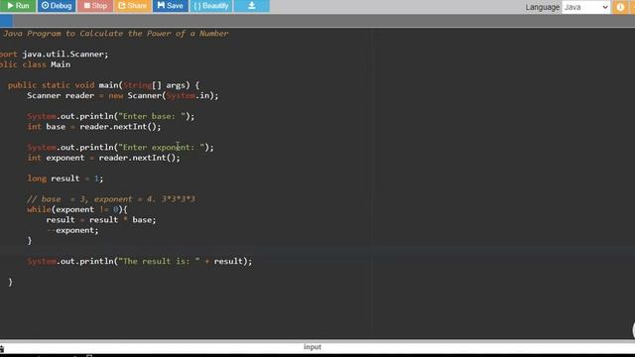Click the 'long result = 1;' line
635x357 pixels.
tap(65, 178)
